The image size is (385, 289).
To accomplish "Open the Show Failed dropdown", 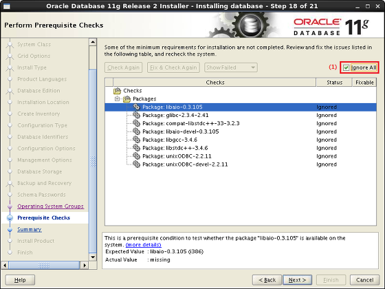I will tap(231, 67).
